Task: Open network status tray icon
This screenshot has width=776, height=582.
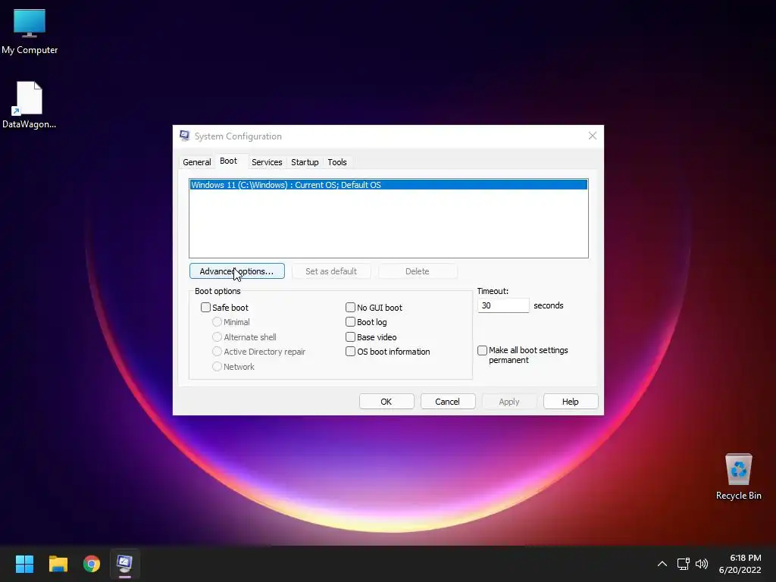Action: point(683,564)
